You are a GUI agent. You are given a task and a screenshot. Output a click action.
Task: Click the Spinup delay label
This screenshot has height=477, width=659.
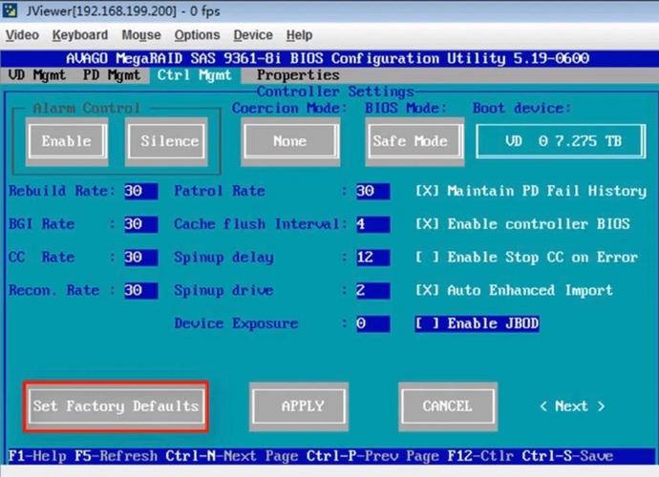tap(223, 258)
